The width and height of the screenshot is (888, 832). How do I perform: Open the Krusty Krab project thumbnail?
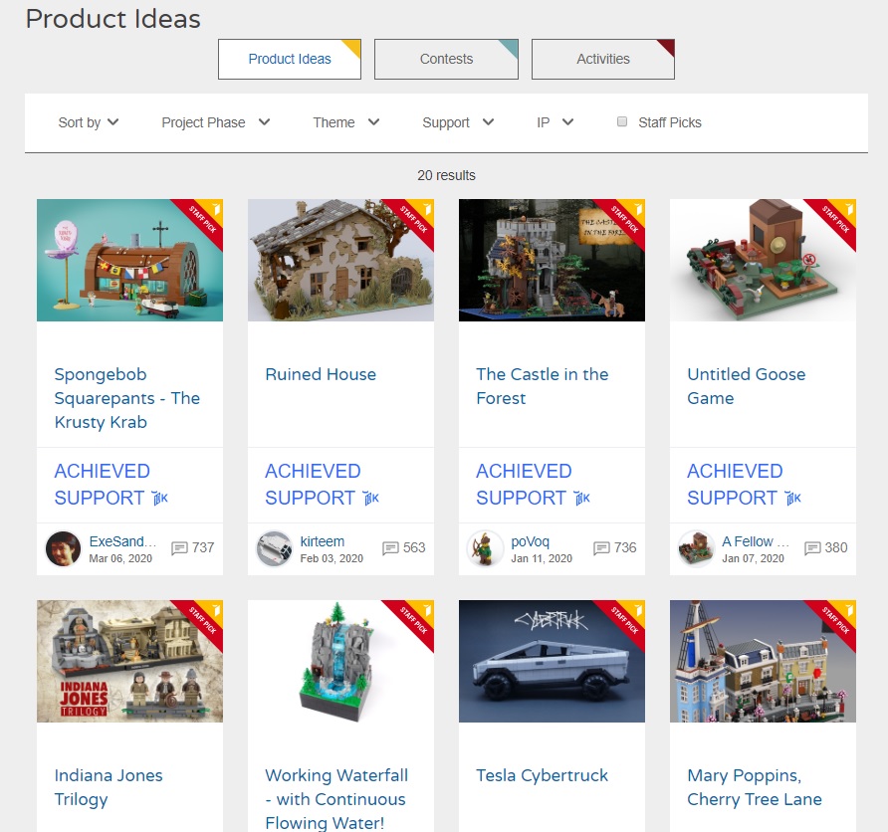129,260
